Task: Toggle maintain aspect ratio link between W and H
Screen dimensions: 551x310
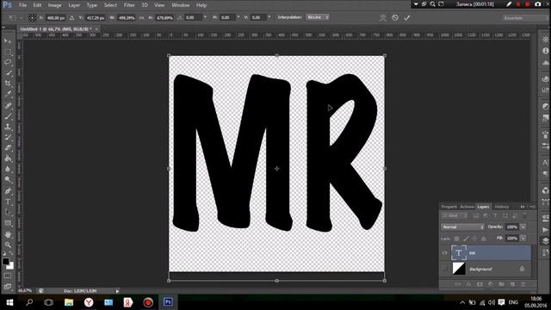Action: (141, 17)
